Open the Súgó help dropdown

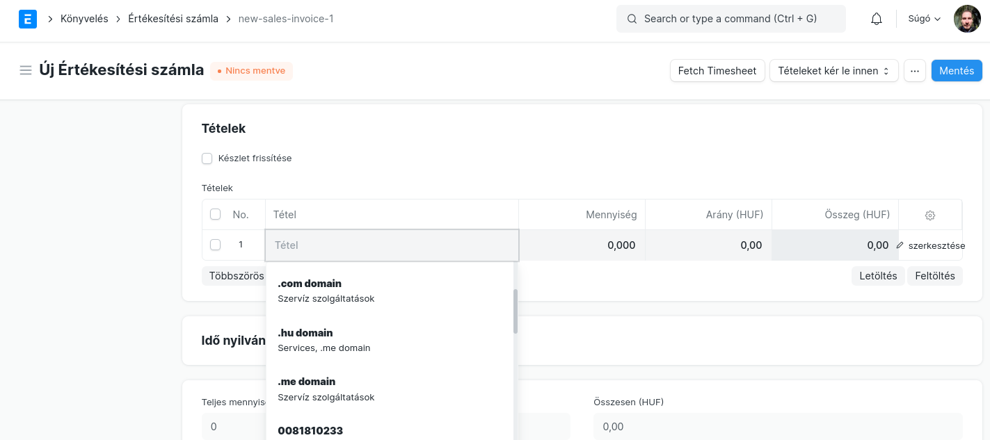pyautogui.click(x=924, y=19)
